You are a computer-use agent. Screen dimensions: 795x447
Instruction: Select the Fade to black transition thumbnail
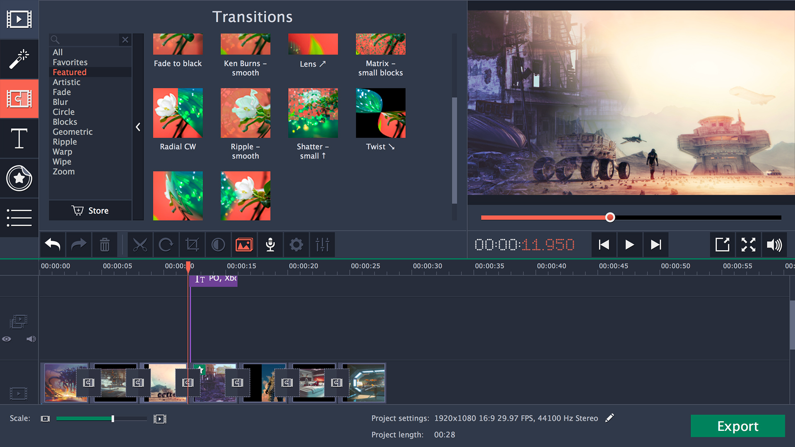pos(178,44)
